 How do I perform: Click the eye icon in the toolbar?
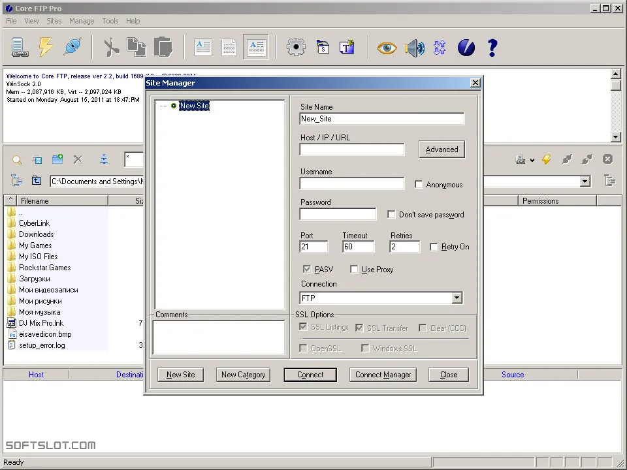(387, 48)
